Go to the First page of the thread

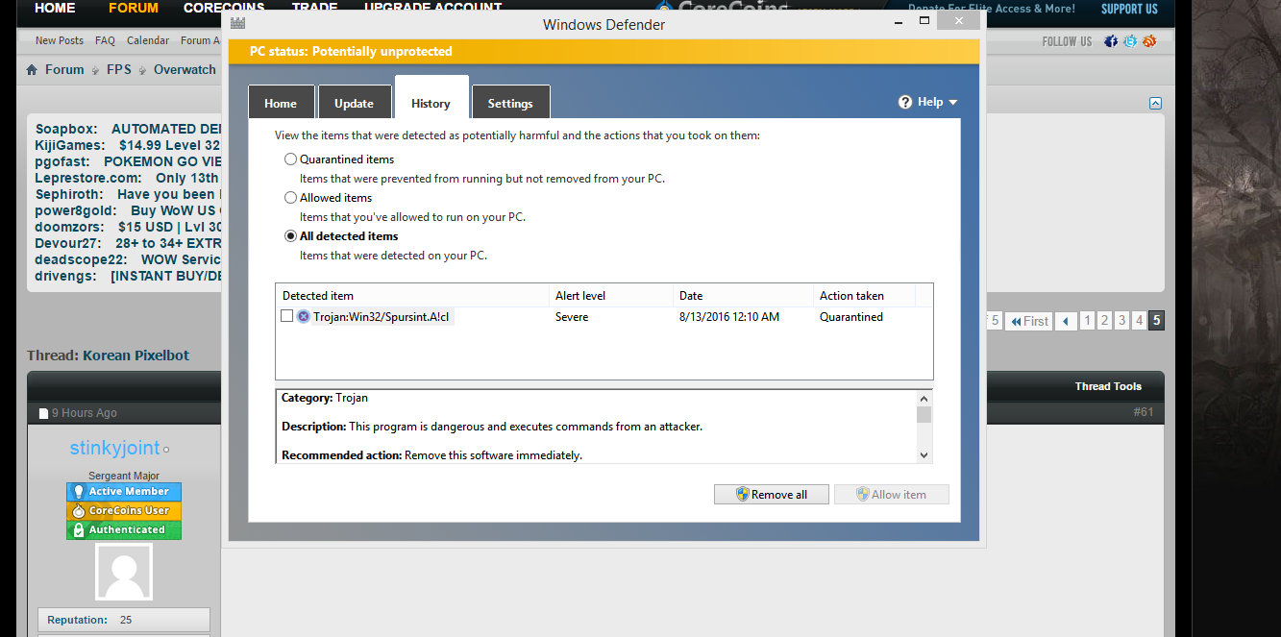pyautogui.click(x=1028, y=321)
